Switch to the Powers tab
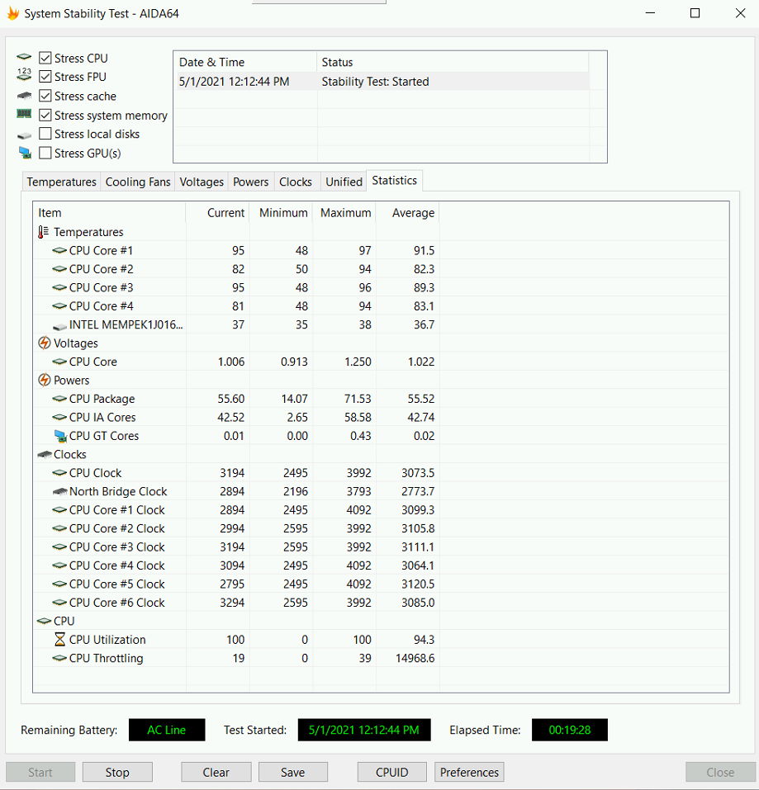 [x=250, y=182]
